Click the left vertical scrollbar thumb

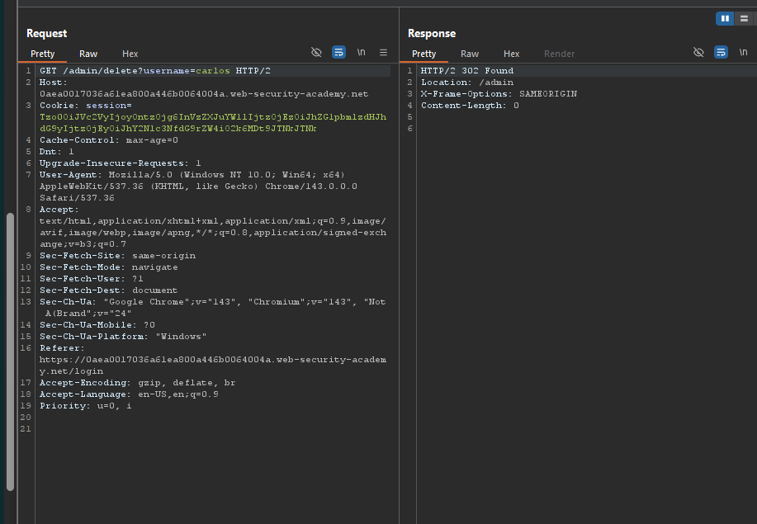pos(10,352)
